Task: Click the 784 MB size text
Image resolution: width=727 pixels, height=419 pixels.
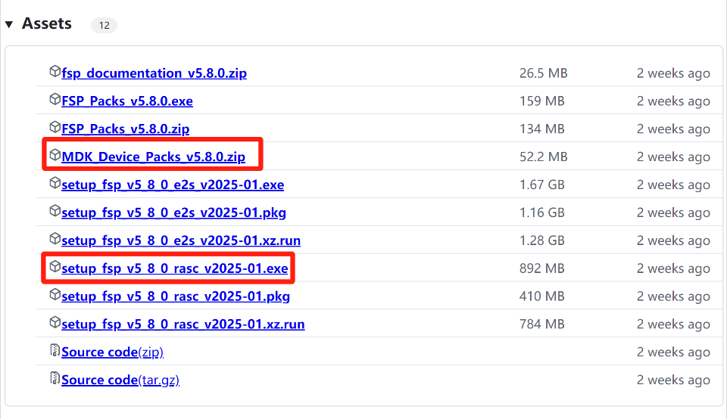Action: [x=541, y=324]
